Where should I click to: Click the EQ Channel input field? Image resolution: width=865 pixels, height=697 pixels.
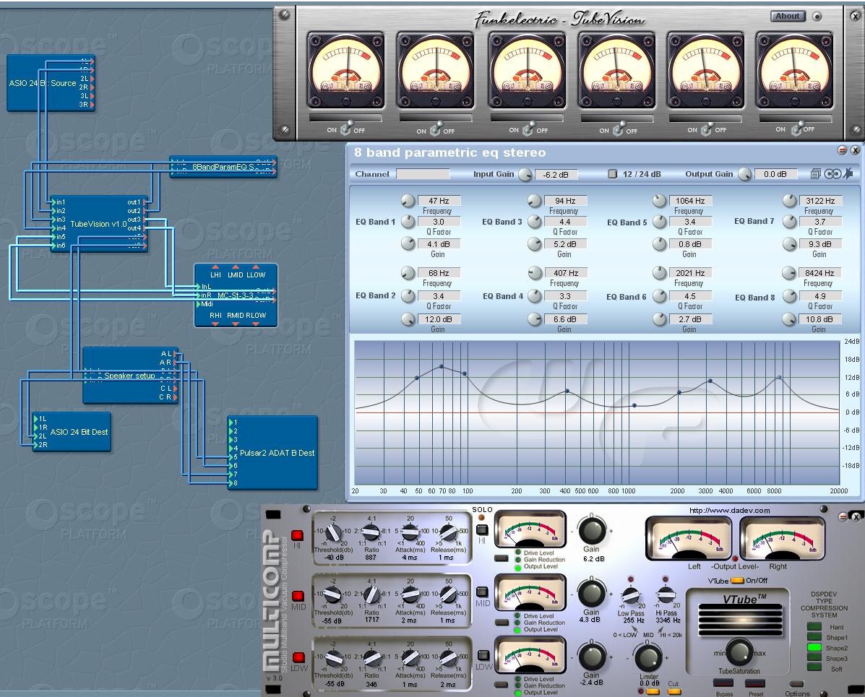pyautogui.click(x=423, y=174)
